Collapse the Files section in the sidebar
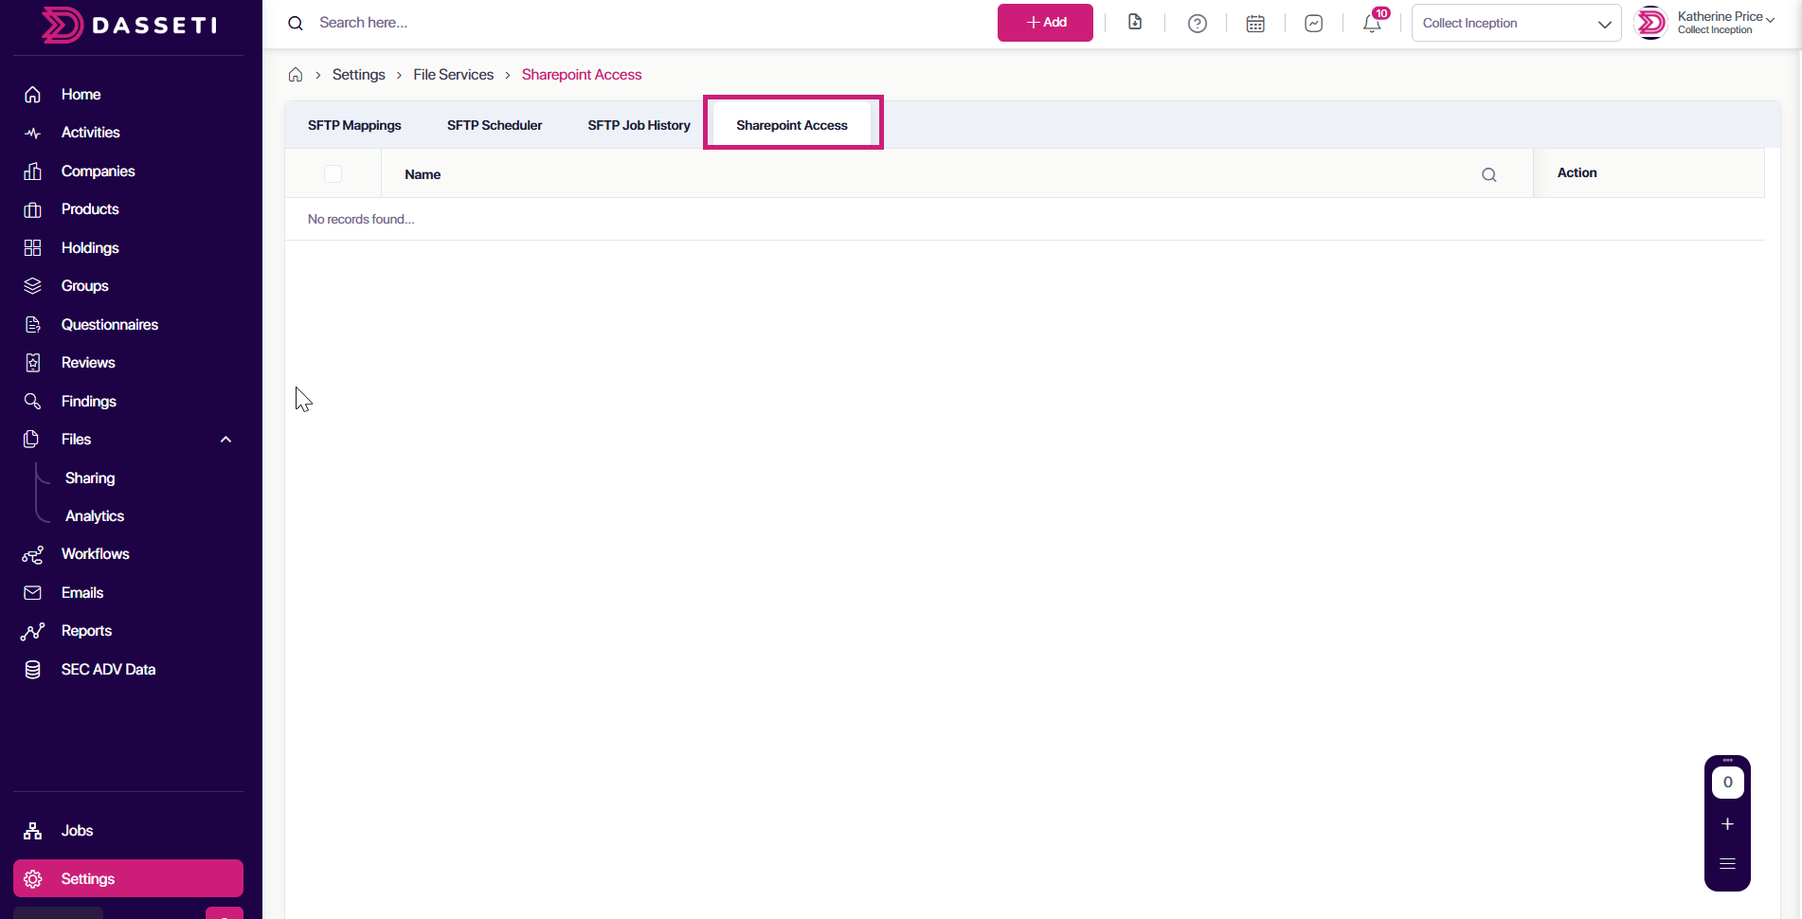1802x919 pixels. 225,440
